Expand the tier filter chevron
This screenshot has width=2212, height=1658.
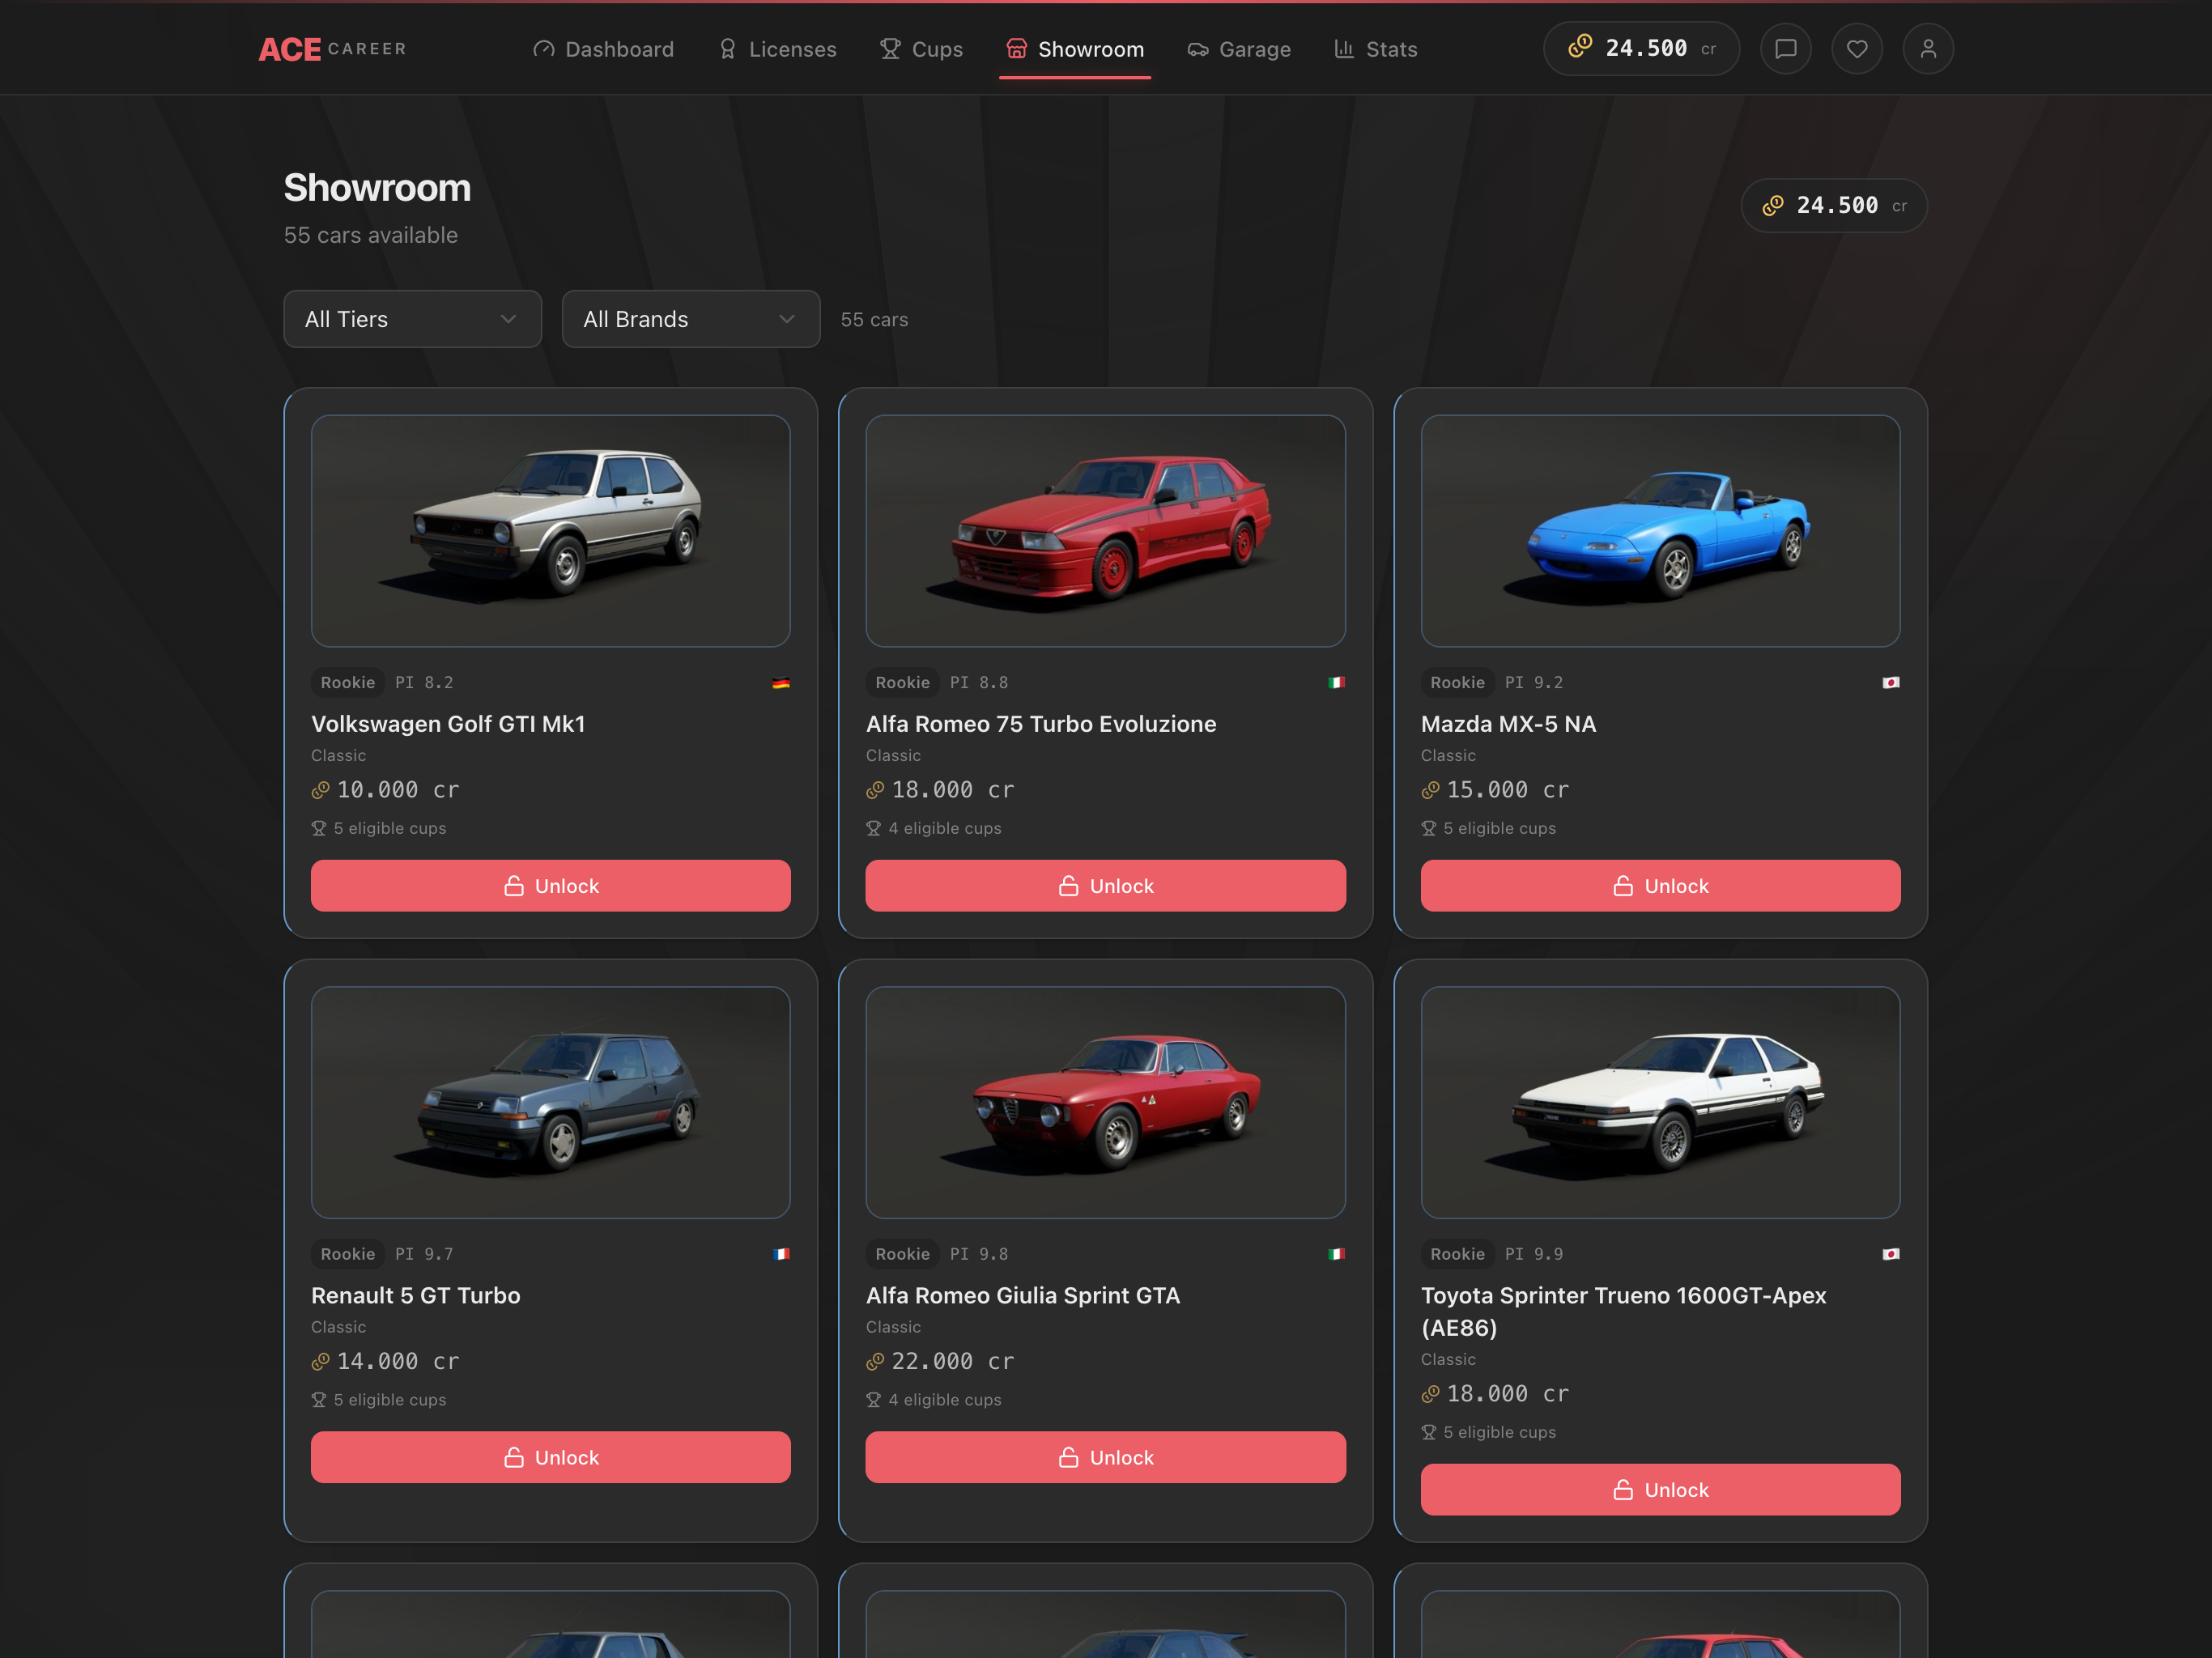pos(508,319)
